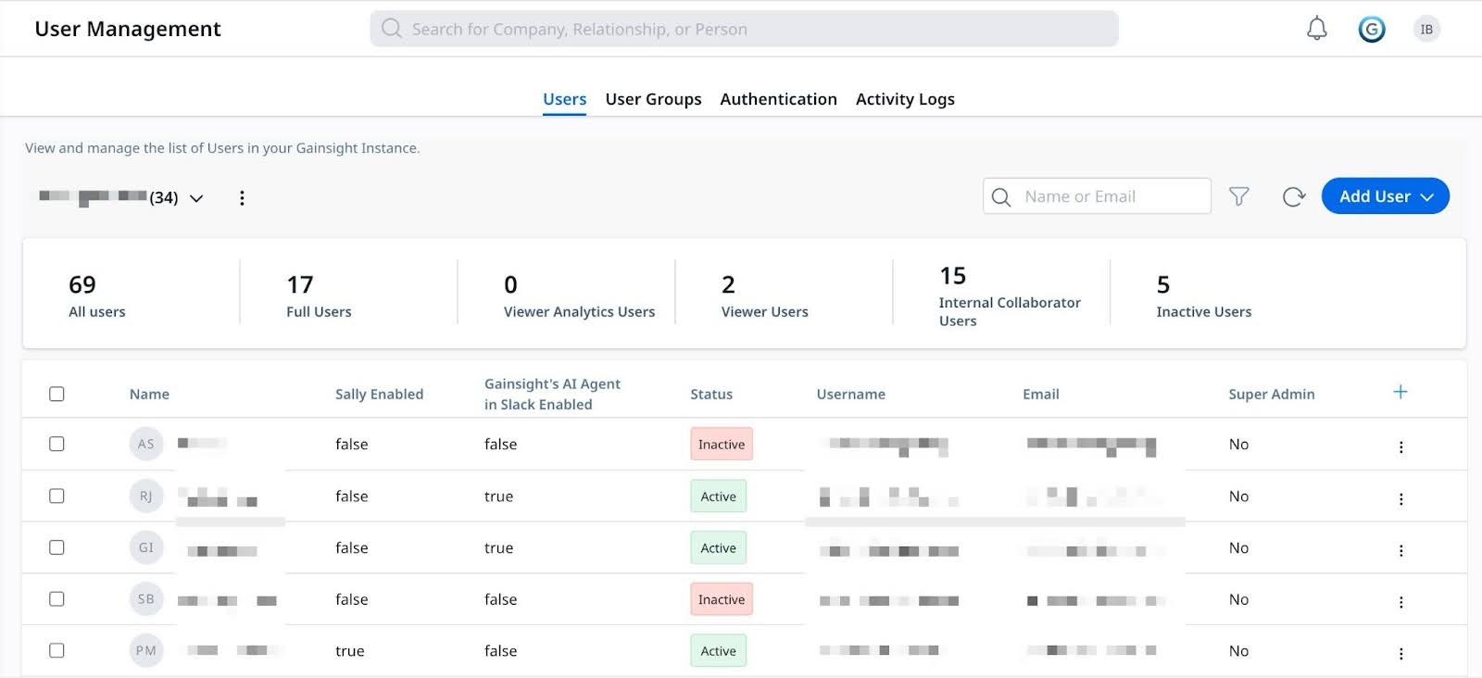Click Super Admin 'No' in AS row
Image resolution: width=1482 pixels, height=678 pixels.
pos(1238,445)
